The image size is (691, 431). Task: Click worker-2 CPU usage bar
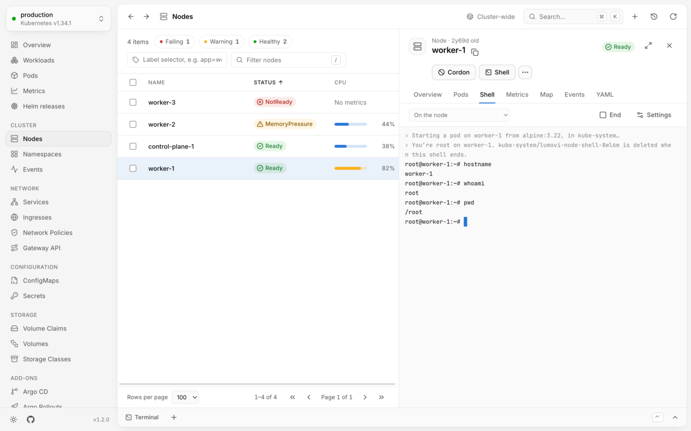coord(351,125)
